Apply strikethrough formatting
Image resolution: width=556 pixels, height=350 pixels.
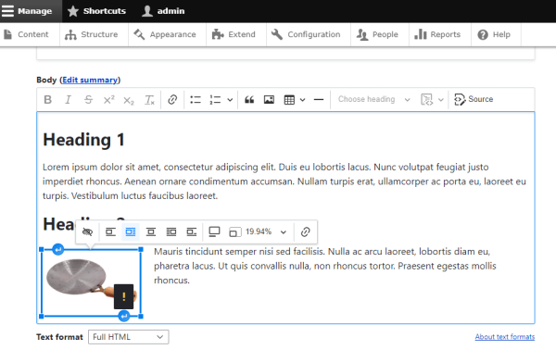pyautogui.click(x=88, y=100)
